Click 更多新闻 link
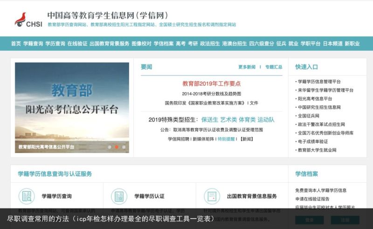 click(247, 67)
